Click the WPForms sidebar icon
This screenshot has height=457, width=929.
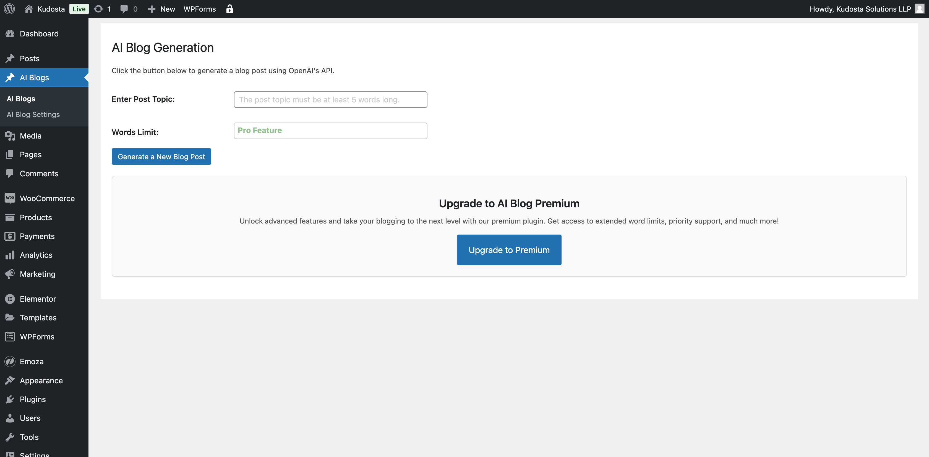point(10,336)
